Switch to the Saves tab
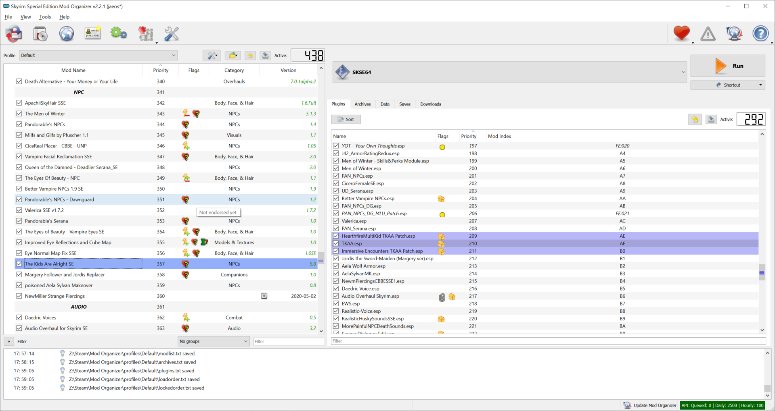 click(404, 104)
